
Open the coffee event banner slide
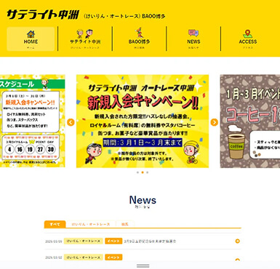click(250, 121)
